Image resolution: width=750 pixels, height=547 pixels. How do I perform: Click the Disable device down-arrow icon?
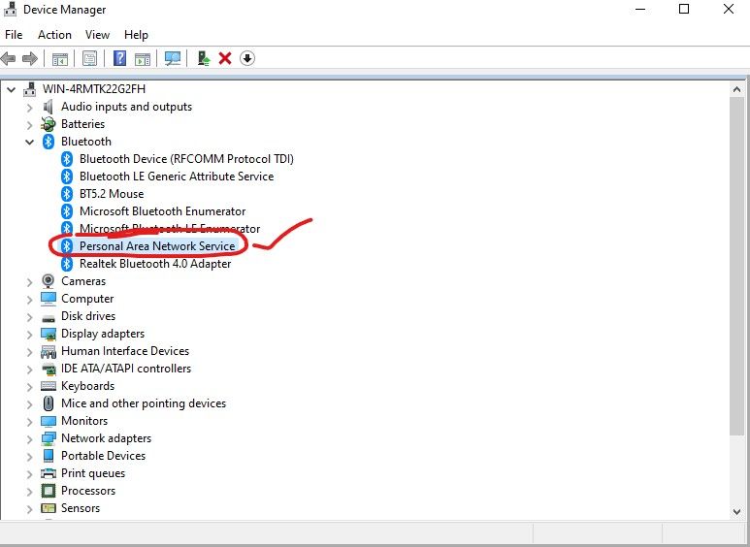coord(246,58)
